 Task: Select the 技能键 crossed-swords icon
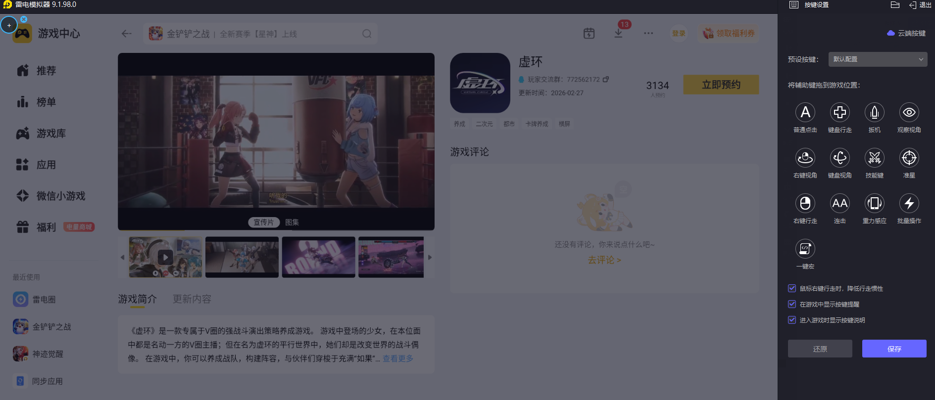[x=875, y=158]
